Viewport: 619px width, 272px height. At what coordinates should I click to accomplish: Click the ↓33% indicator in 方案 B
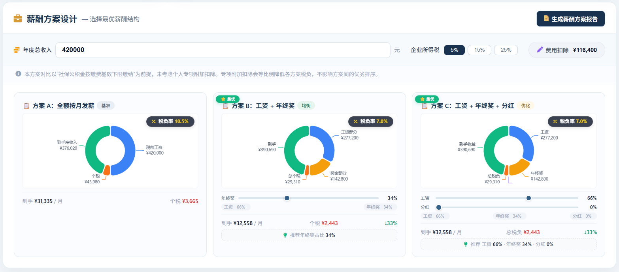coord(391,223)
